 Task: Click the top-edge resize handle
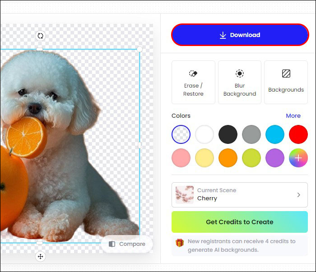[40, 49]
